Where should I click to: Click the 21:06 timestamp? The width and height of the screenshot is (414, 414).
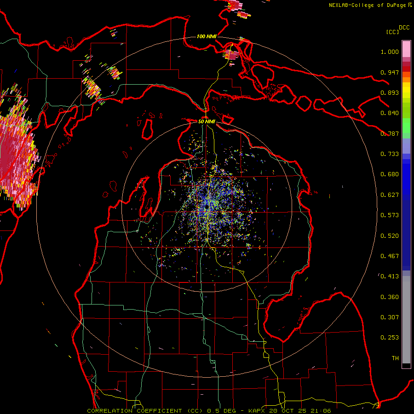pyautogui.click(x=321, y=411)
